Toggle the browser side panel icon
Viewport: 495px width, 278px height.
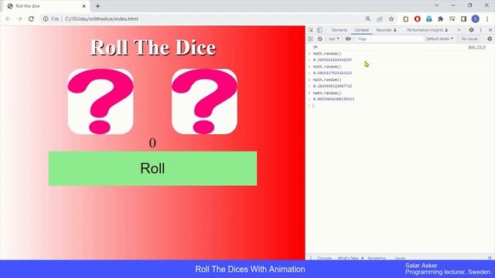[463, 19]
